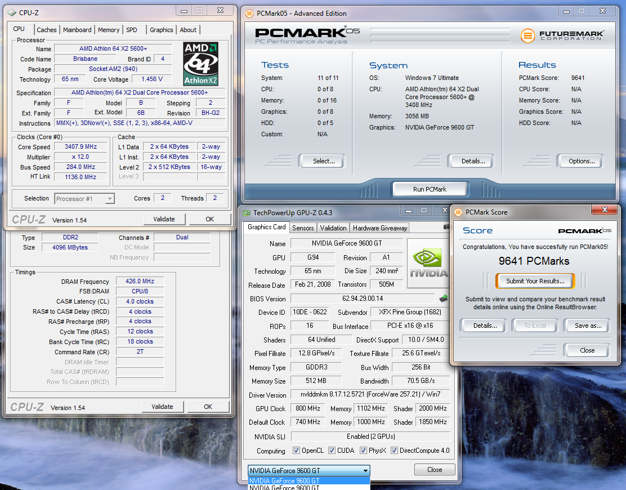The image size is (626, 490).
Task: Click the PCMark Score dialog title icon
Action: pyautogui.click(x=458, y=212)
